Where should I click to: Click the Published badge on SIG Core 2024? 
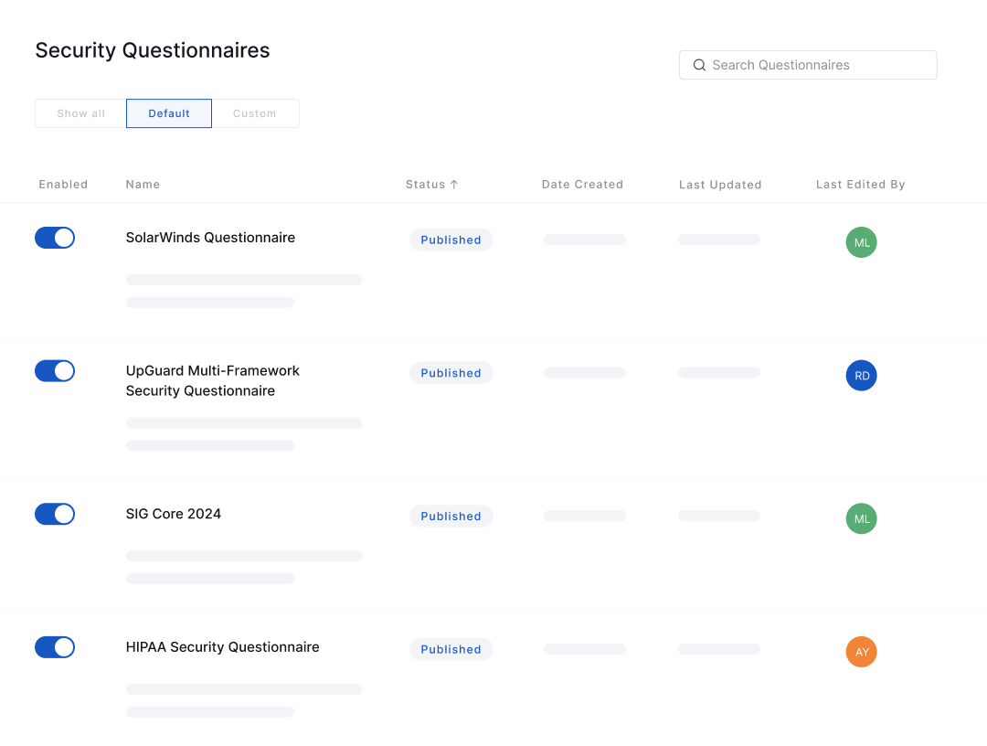coord(451,516)
